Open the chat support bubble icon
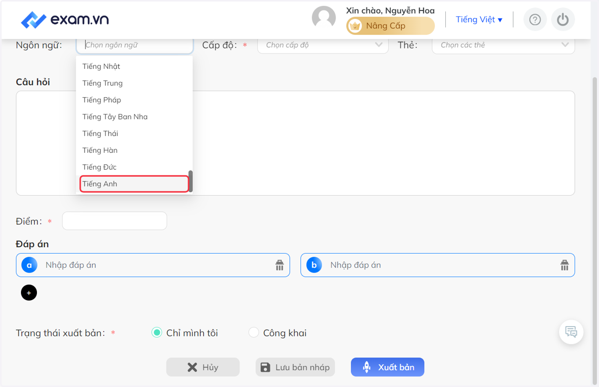This screenshot has height=387, width=599. point(571,332)
